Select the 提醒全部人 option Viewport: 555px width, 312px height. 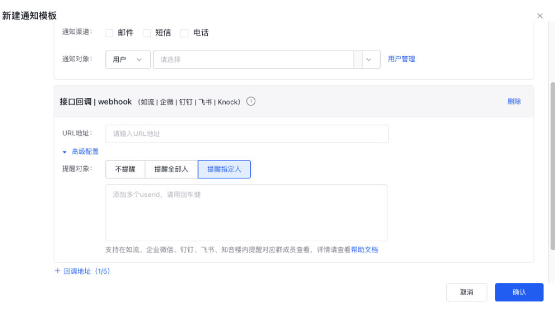(x=171, y=169)
